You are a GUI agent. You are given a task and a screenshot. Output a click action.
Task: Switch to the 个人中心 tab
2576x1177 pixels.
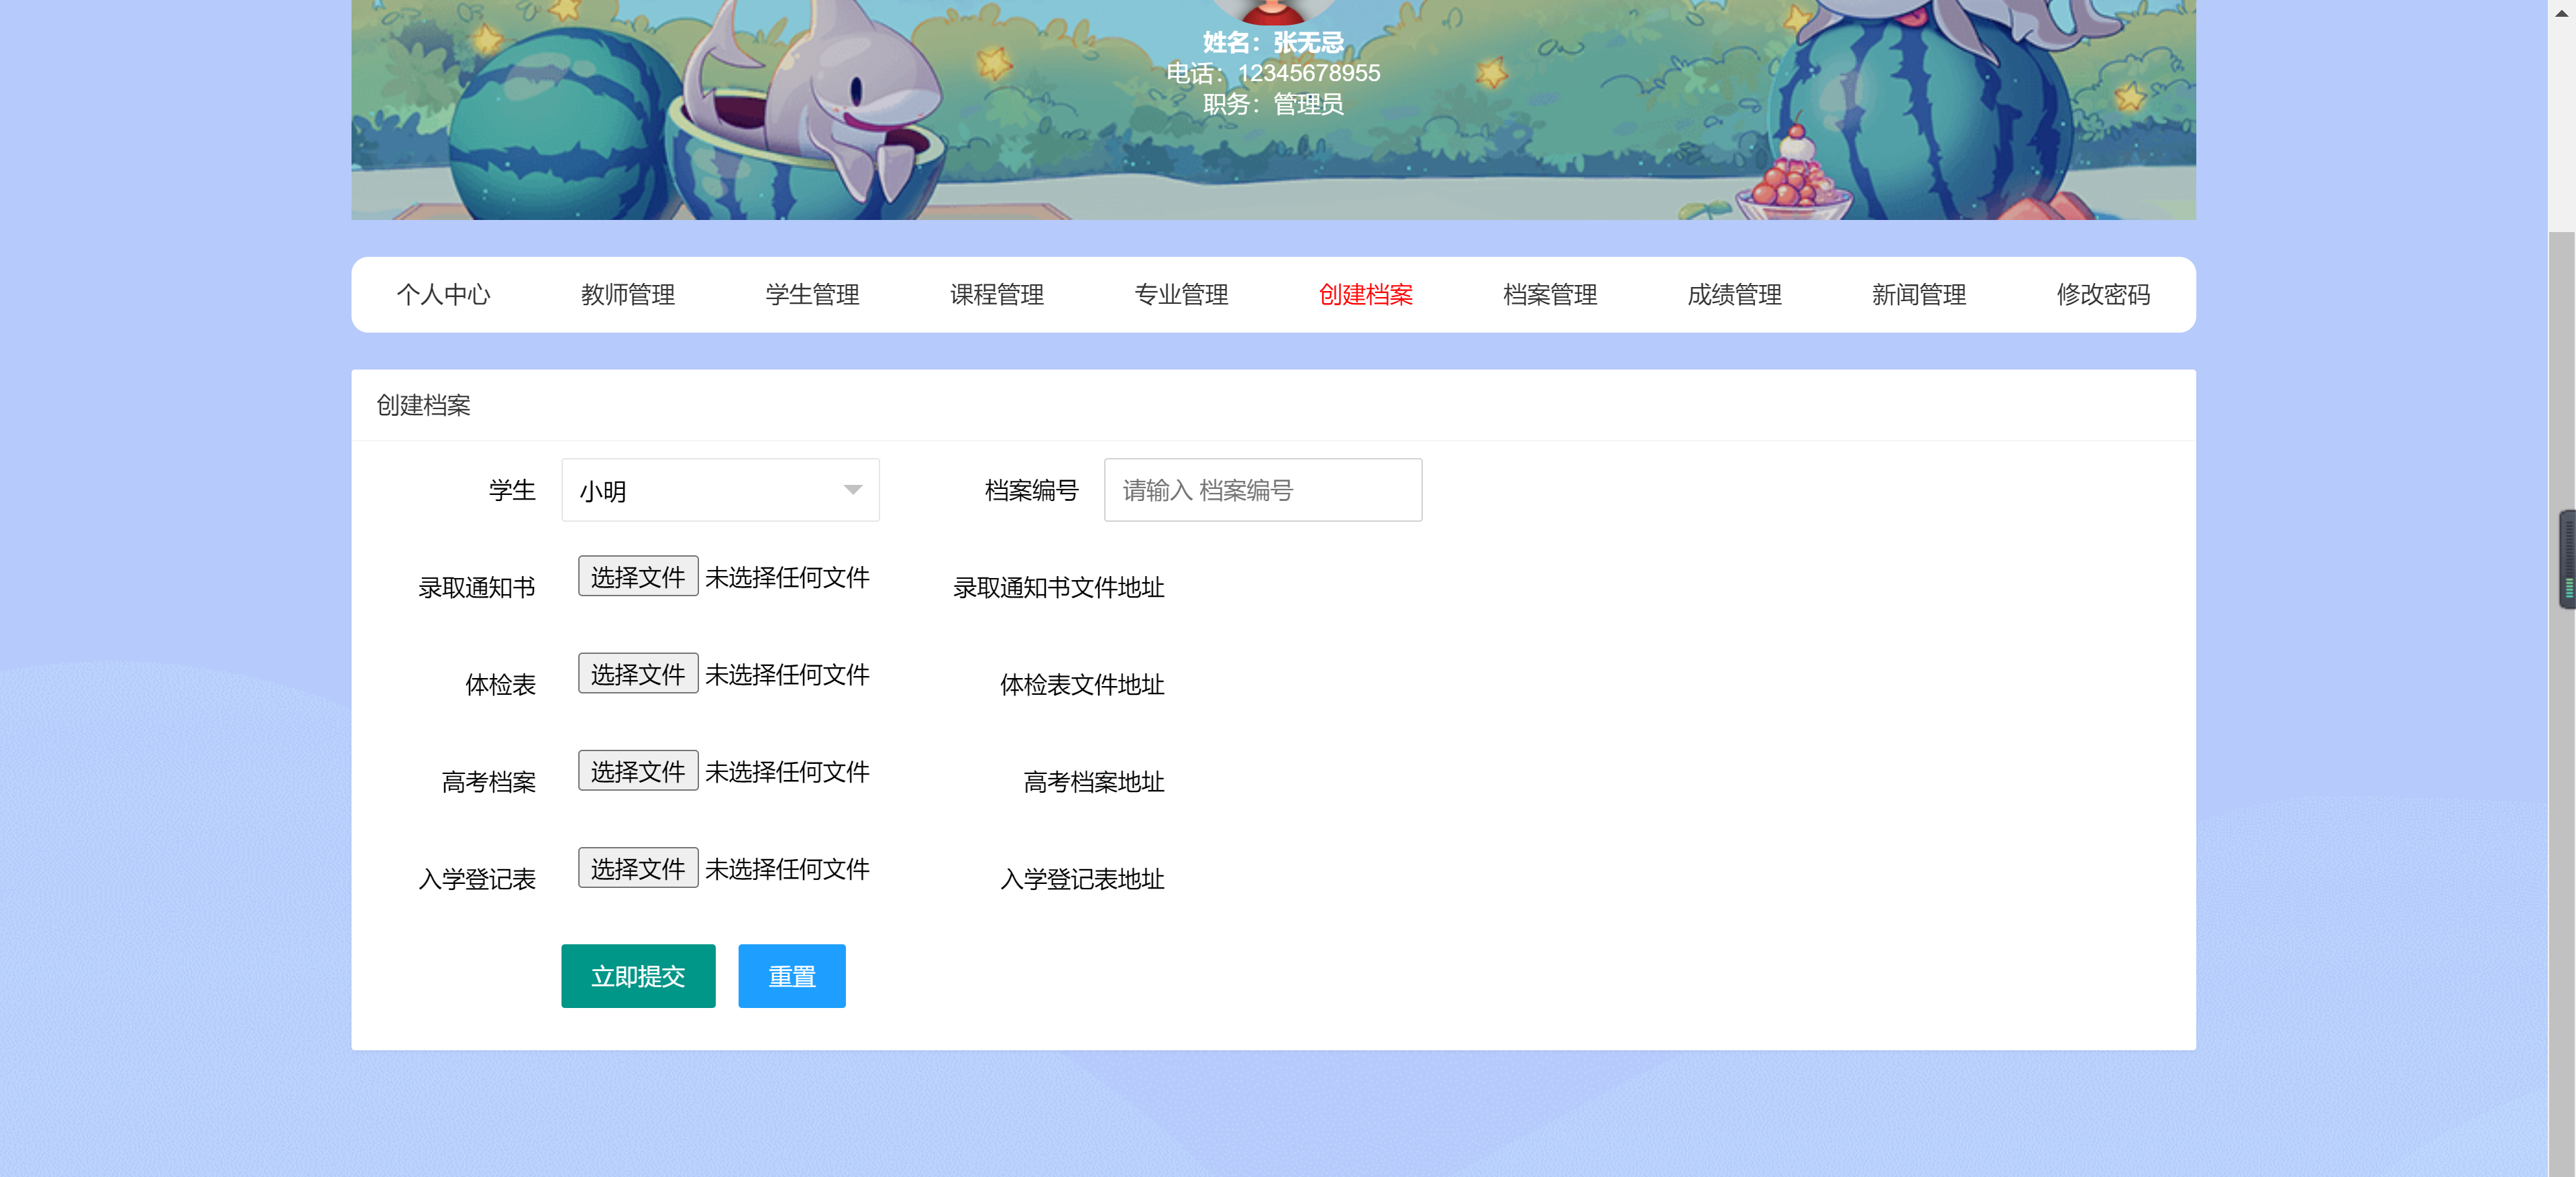[x=444, y=295]
